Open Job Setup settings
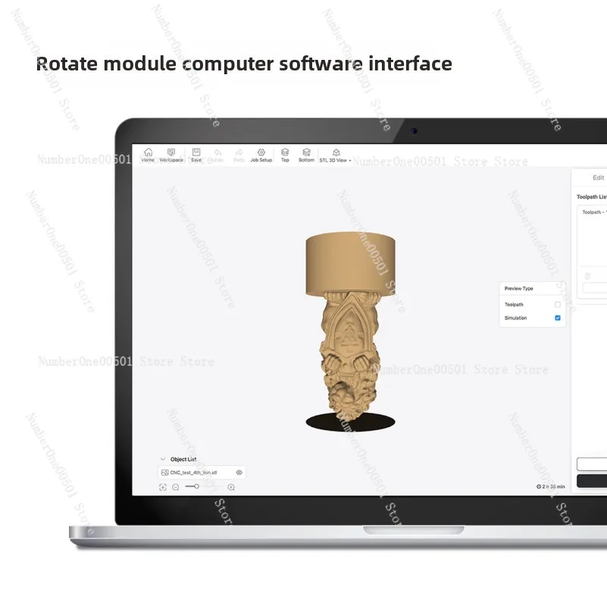Viewport: 607px width, 606px height. [261, 155]
